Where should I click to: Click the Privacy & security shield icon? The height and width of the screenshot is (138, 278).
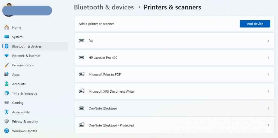tap(7, 121)
